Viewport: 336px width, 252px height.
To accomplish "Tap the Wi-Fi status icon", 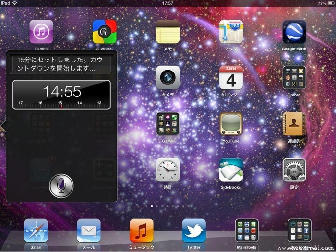I will click(x=14, y=3).
